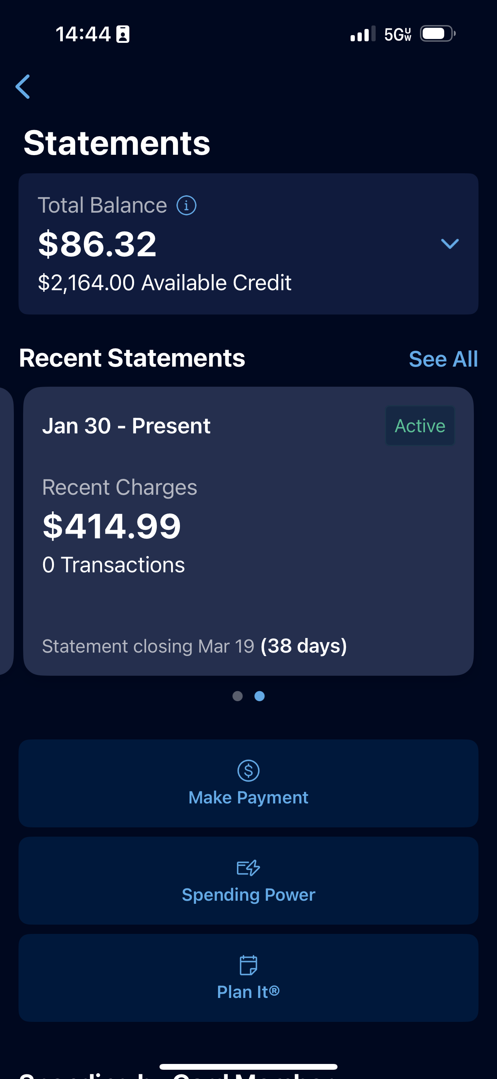This screenshot has width=497, height=1079.
Task: Tap the contact card icon beside clock
Action: (x=123, y=34)
